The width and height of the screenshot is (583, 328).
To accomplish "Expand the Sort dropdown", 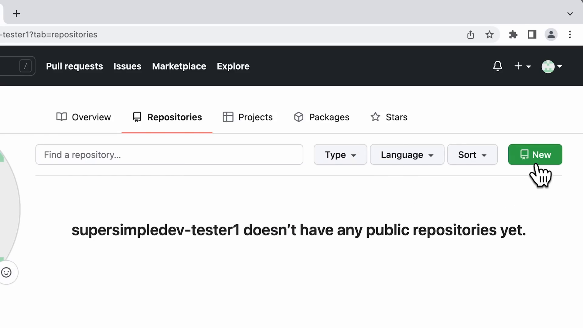I will coord(472,155).
